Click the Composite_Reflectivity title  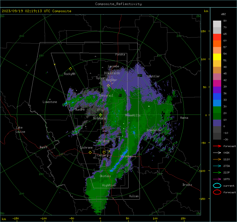(118, 4)
